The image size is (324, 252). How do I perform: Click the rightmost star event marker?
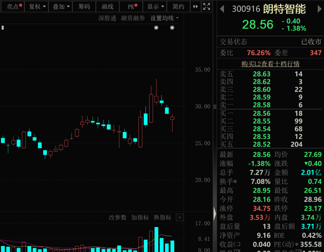point(172,28)
